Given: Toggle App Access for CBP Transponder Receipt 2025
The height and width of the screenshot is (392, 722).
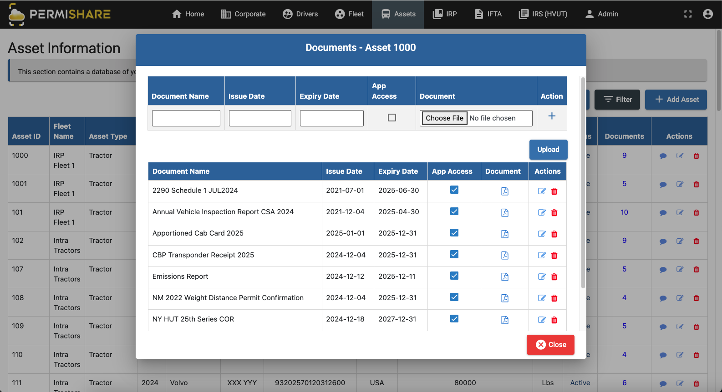Looking at the screenshot, I should pos(454,254).
